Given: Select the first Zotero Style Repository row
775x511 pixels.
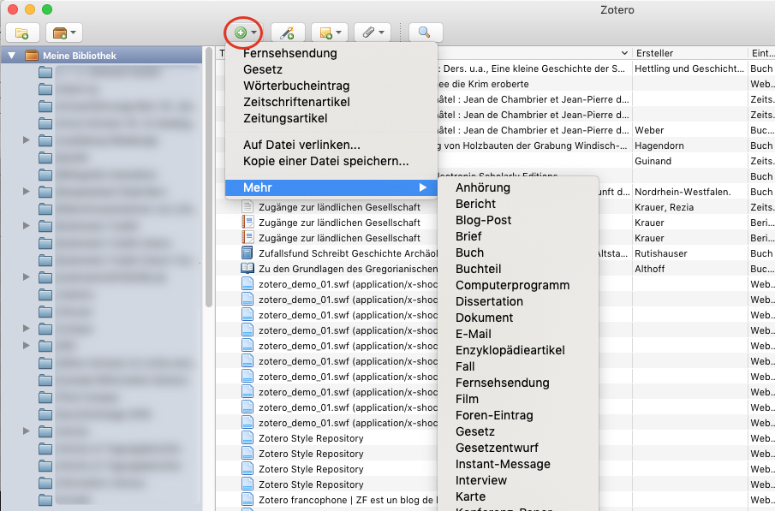Looking at the screenshot, I should pos(310,438).
